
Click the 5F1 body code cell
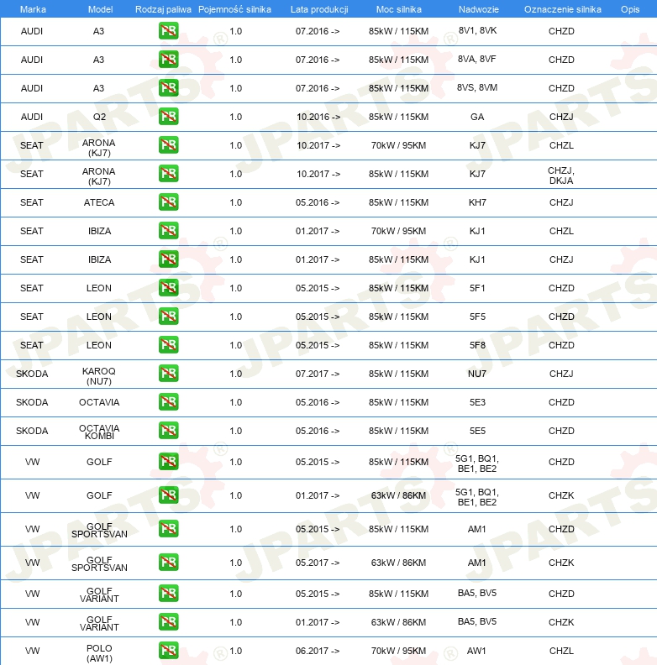tap(477, 288)
